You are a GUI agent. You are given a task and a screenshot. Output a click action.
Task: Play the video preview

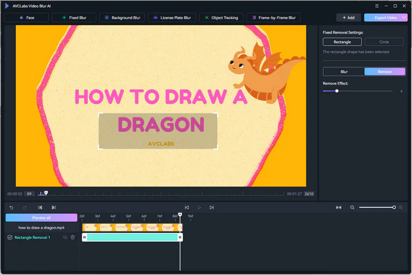pyautogui.click(x=199, y=208)
